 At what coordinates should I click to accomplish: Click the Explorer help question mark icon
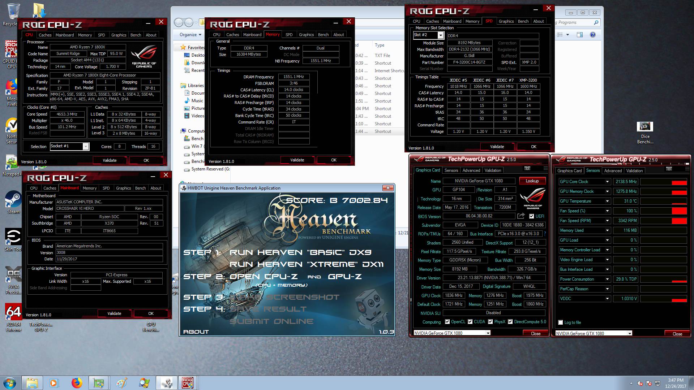(x=592, y=35)
